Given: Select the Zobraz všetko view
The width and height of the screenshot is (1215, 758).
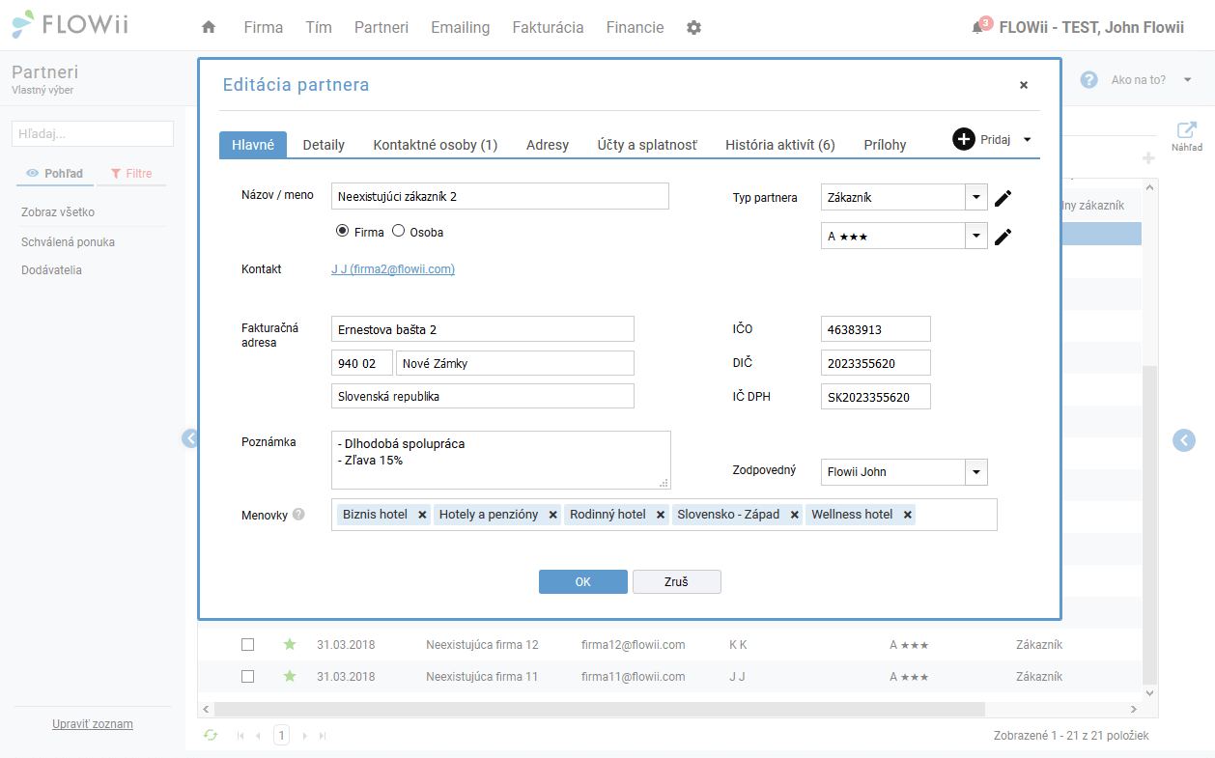Looking at the screenshot, I should [58, 212].
